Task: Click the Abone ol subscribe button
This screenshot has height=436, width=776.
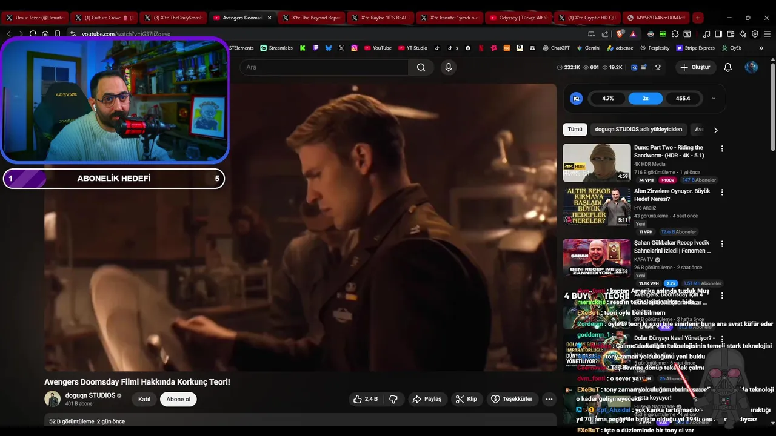Action: pos(178,399)
